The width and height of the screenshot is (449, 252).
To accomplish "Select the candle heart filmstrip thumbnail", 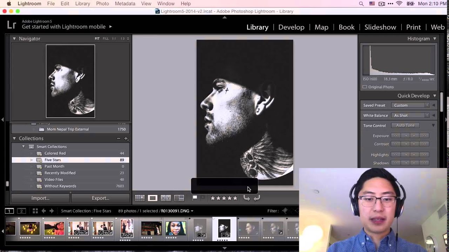I will coord(30,229).
